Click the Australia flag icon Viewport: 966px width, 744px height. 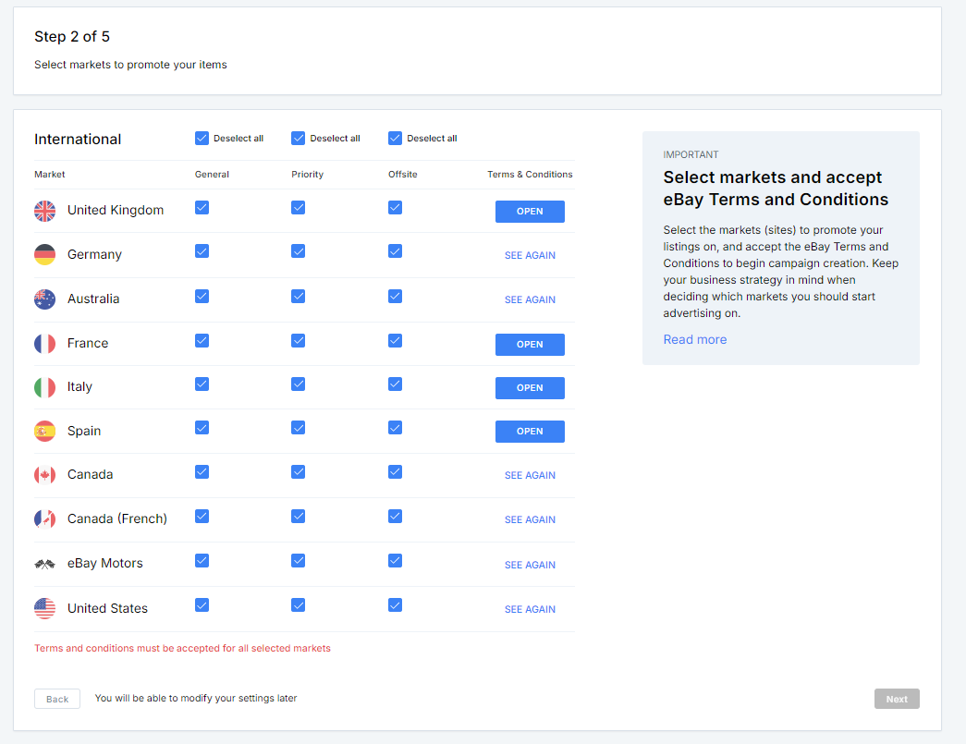pyautogui.click(x=44, y=299)
